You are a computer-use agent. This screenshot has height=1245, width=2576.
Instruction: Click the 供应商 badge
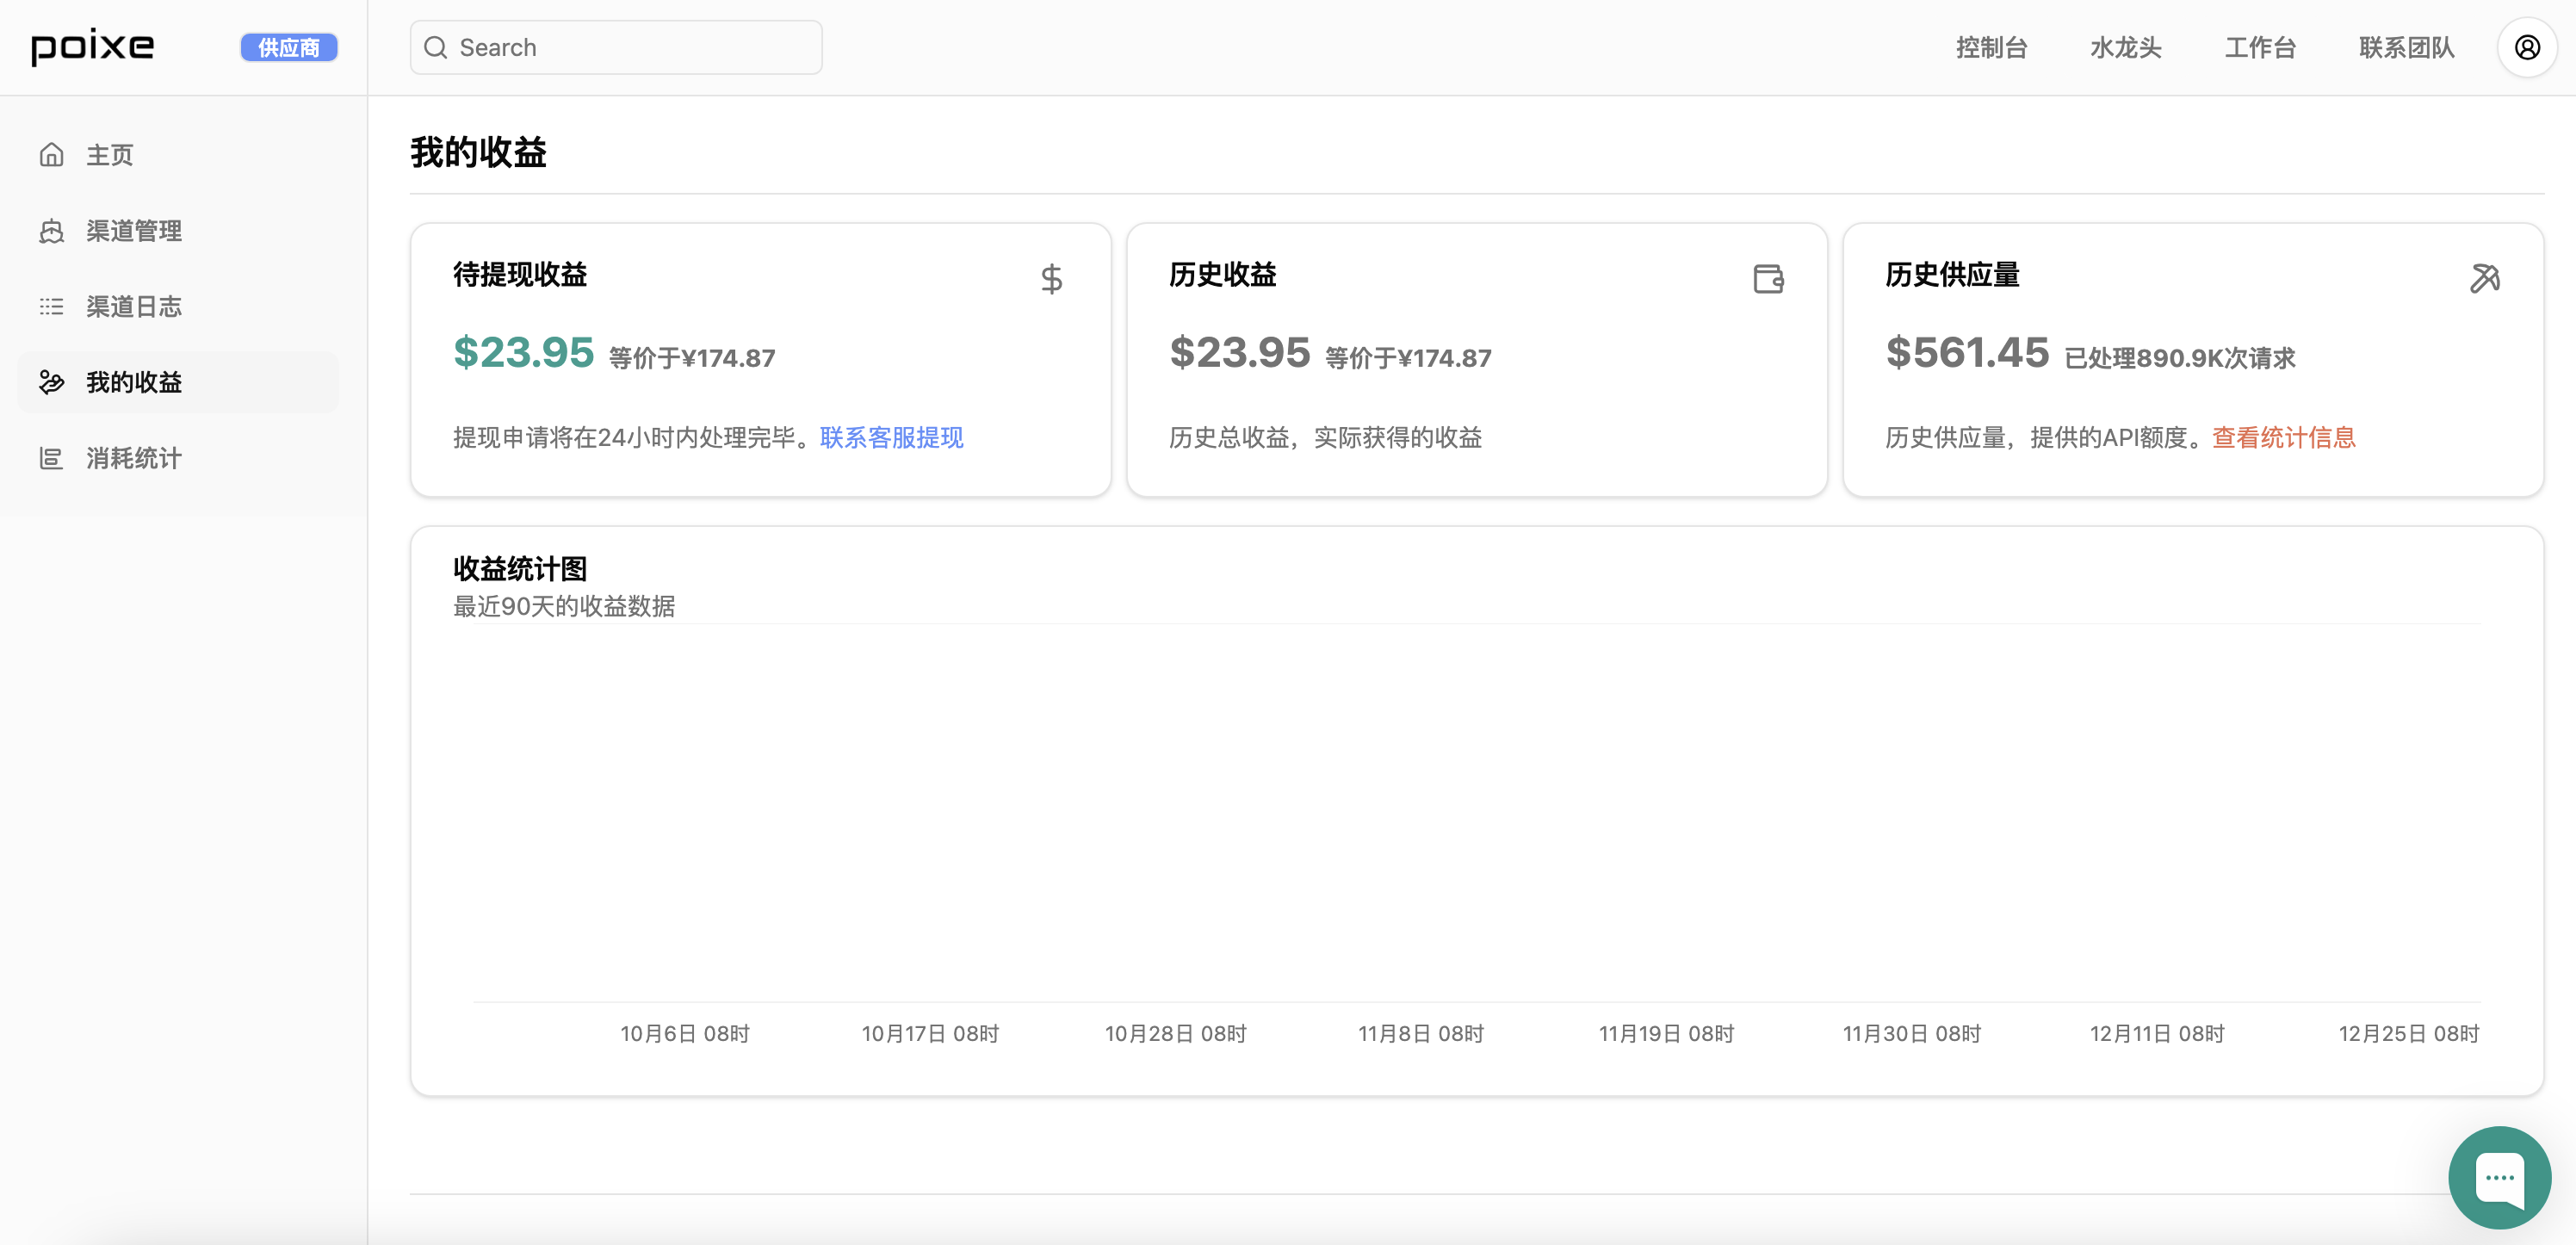(x=288, y=47)
